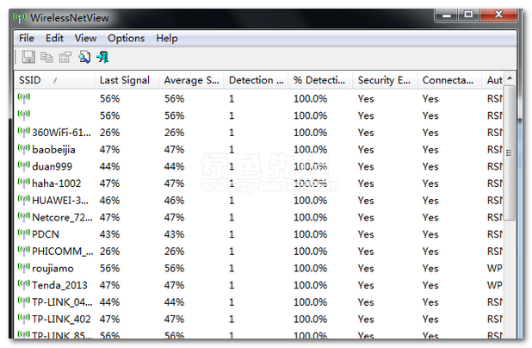Click the scrollbar track below the thumb
The image size is (532, 348).
[x=510, y=278]
